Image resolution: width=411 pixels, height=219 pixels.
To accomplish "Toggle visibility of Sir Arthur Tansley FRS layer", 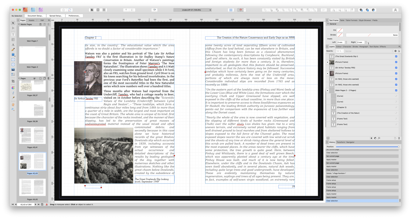I will 396,68.
